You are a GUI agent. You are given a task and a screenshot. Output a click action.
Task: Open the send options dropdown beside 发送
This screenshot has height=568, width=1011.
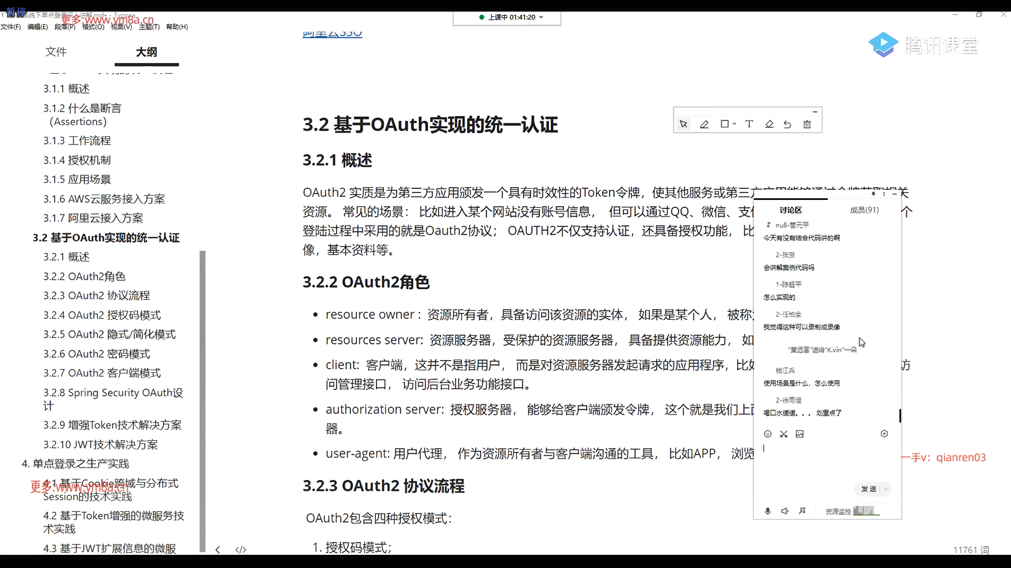pos(886,489)
